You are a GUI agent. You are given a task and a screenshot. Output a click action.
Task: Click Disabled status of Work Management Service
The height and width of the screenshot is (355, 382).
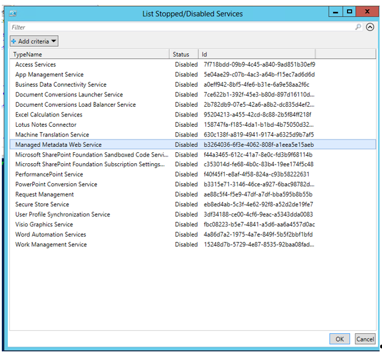pyautogui.click(x=186, y=245)
